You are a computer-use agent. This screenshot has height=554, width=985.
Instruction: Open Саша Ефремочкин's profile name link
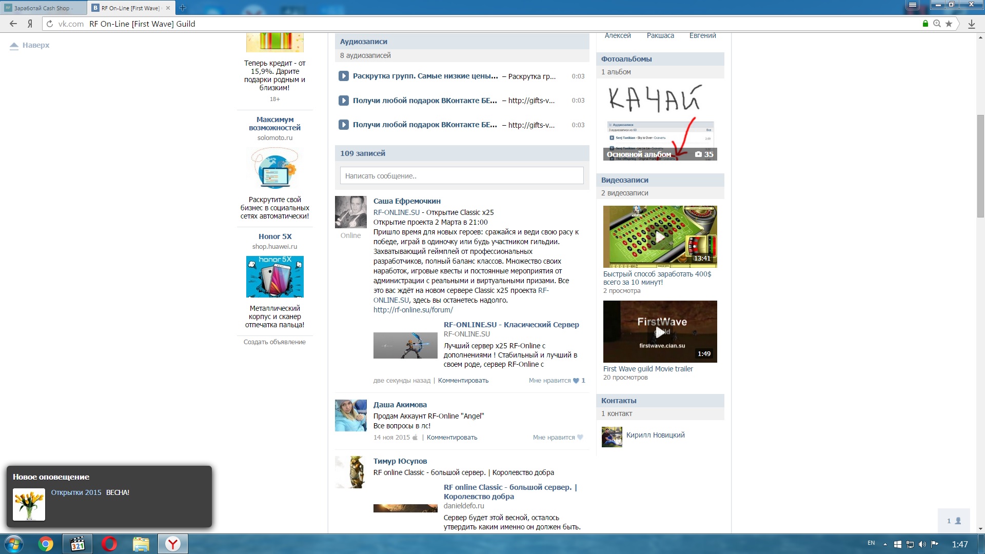click(x=407, y=201)
